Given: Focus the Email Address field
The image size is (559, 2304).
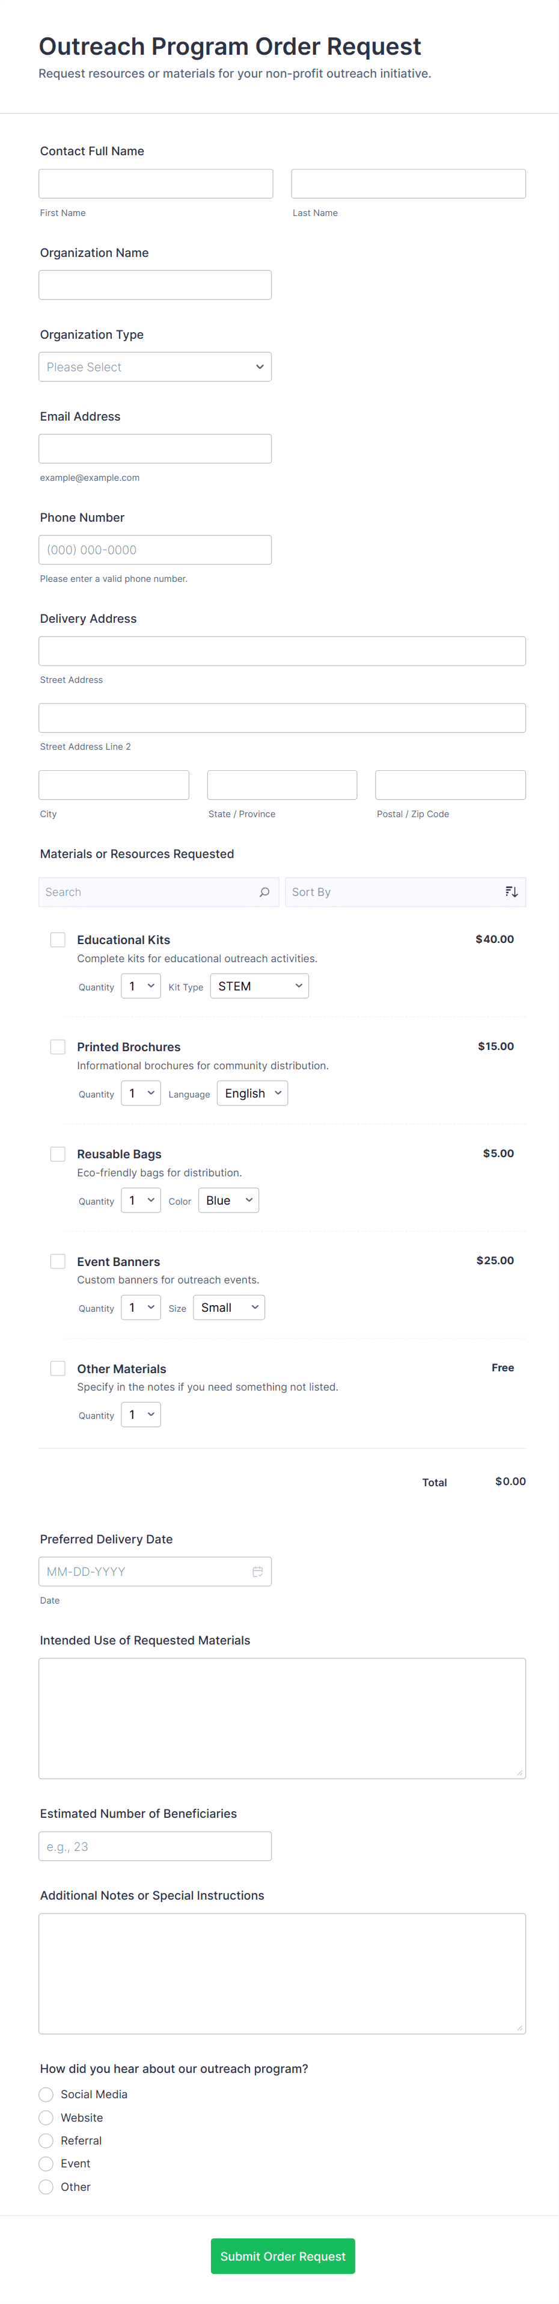Looking at the screenshot, I should point(154,449).
